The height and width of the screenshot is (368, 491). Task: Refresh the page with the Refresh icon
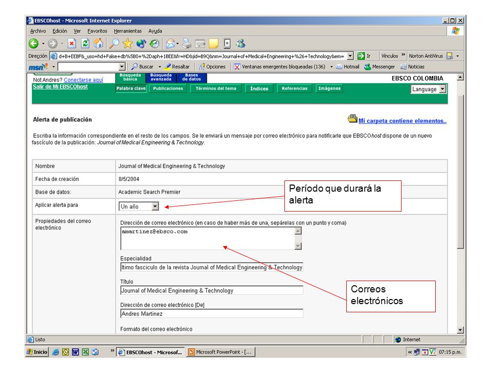(85, 43)
